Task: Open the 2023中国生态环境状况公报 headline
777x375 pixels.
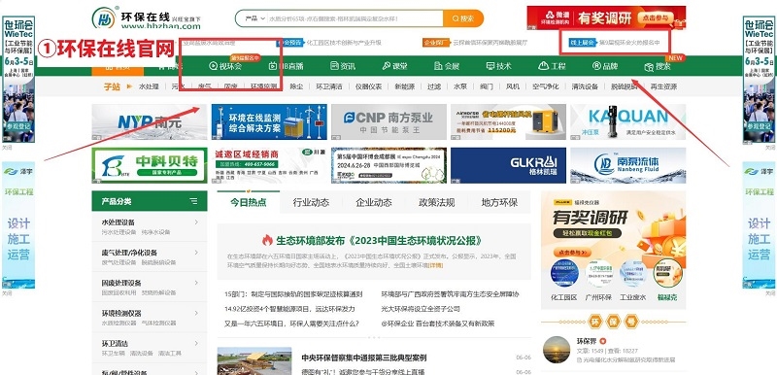Action: tap(379, 241)
